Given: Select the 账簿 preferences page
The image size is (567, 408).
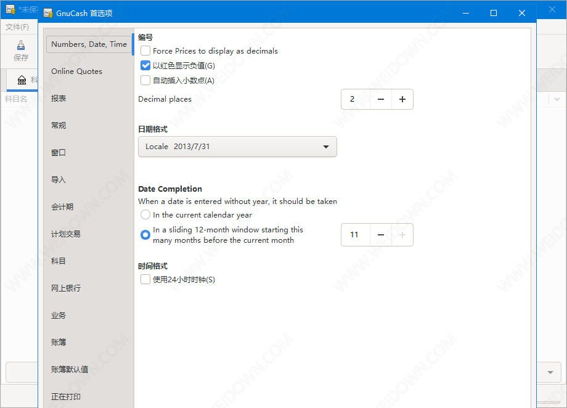Looking at the screenshot, I should 59,342.
